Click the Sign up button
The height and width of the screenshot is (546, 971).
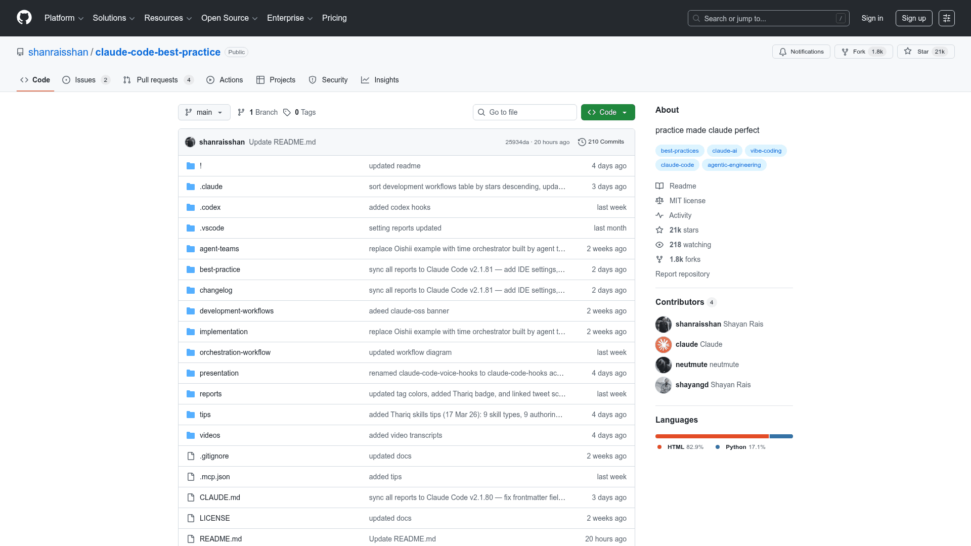pyautogui.click(x=913, y=18)
